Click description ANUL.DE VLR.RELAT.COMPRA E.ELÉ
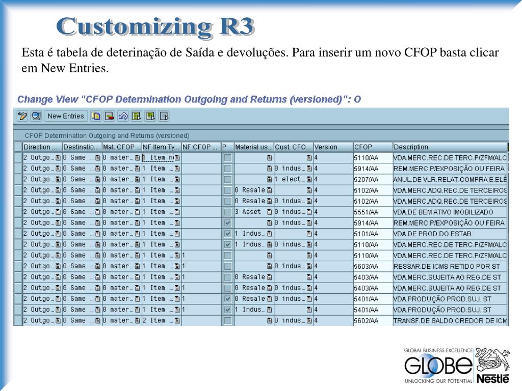522x391 pixels. click(x=450, y=180)
